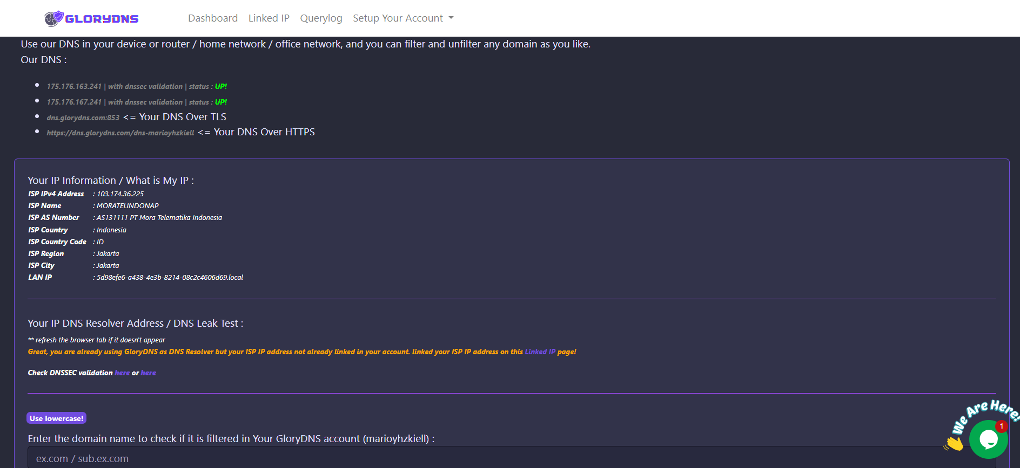1020x468 pixels.
Task: Click the ISP Region value Jakarta
Action: point(108,254)
